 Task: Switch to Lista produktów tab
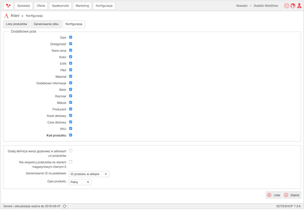[x=17, y=24]
